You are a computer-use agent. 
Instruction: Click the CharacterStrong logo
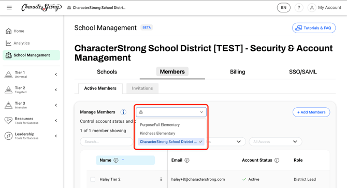[x=41, y=8]
